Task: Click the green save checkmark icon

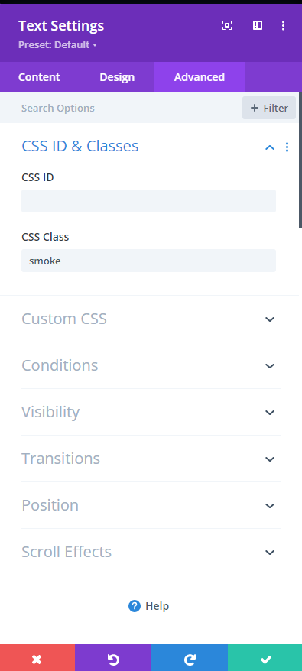Action: pos(265,660)
